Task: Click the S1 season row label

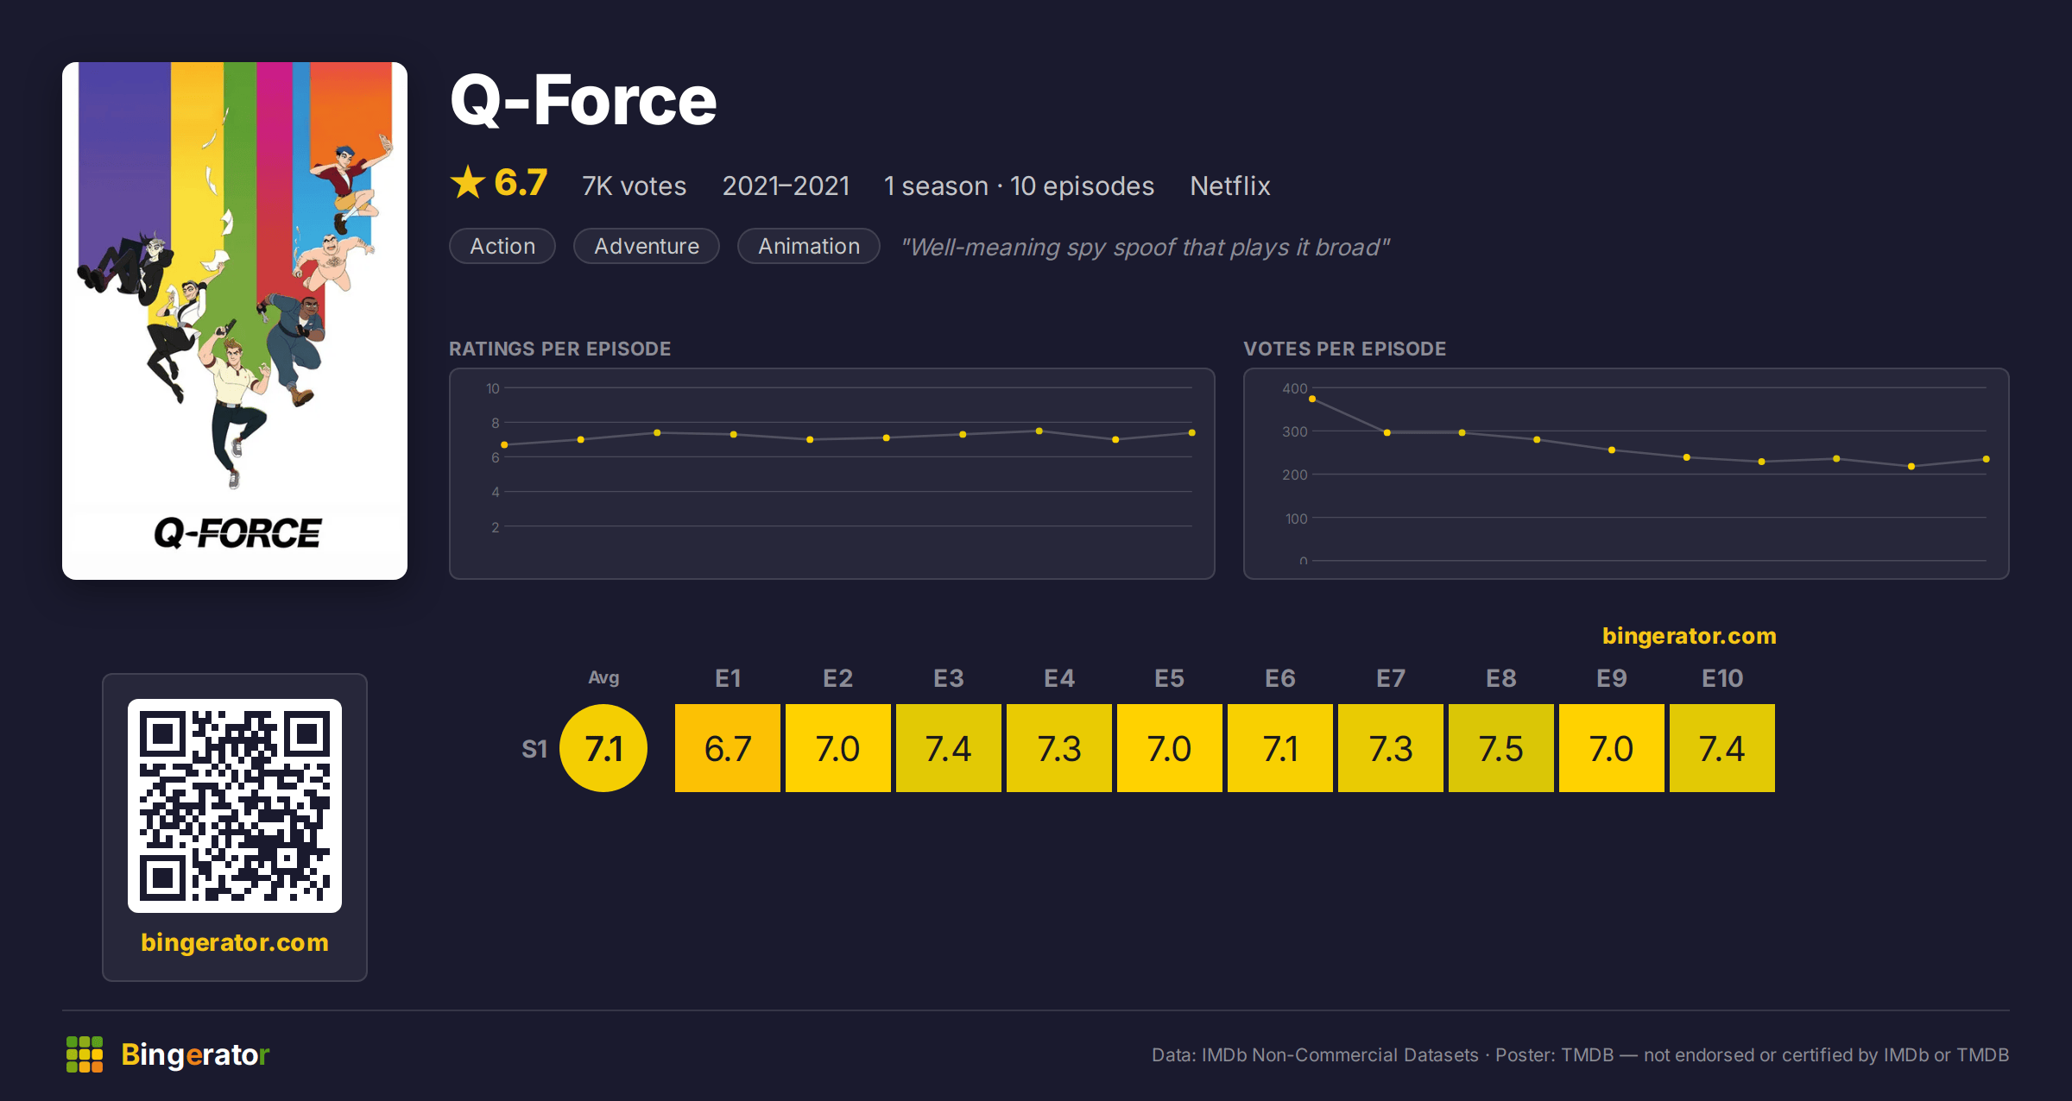Action: pos(534,749)
